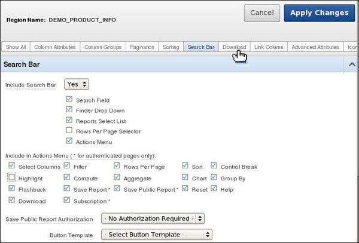Toggle the Control Break checkbox
The height and width of the screenshot is (243, 359).
214,167
